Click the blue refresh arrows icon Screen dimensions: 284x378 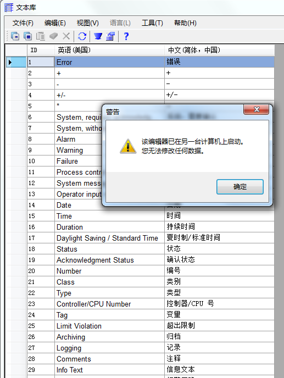tap(82, 36)
